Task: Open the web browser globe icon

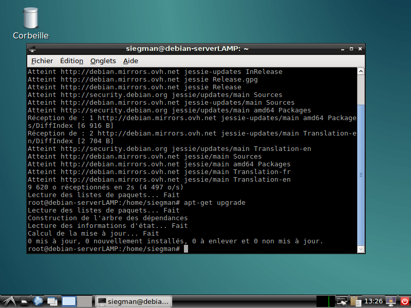Action: [38, 301]
